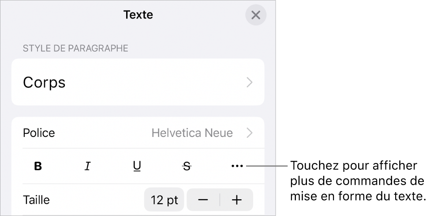Underline text using the U icon

pyautogui.click(x=137, y=166)
